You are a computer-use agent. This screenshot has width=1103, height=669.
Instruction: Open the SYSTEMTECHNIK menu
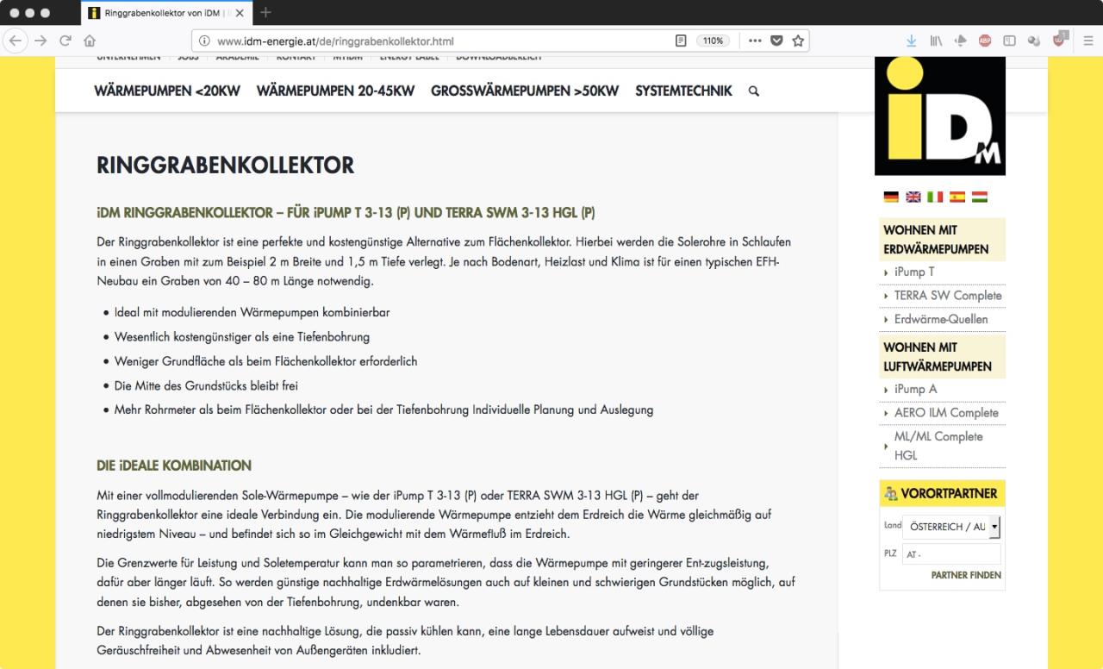click(683, 91)
